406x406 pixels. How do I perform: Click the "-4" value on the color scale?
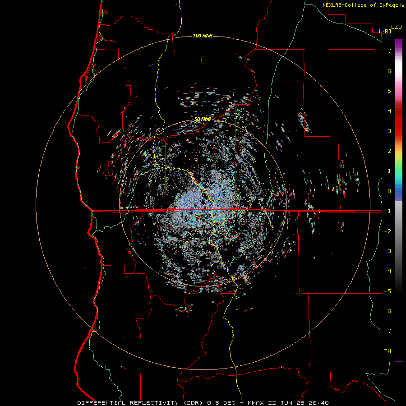point(388,271)
